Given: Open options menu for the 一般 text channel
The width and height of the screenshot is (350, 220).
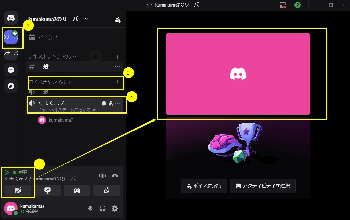Looking at the screenshot, I should [x=118, y=67].
